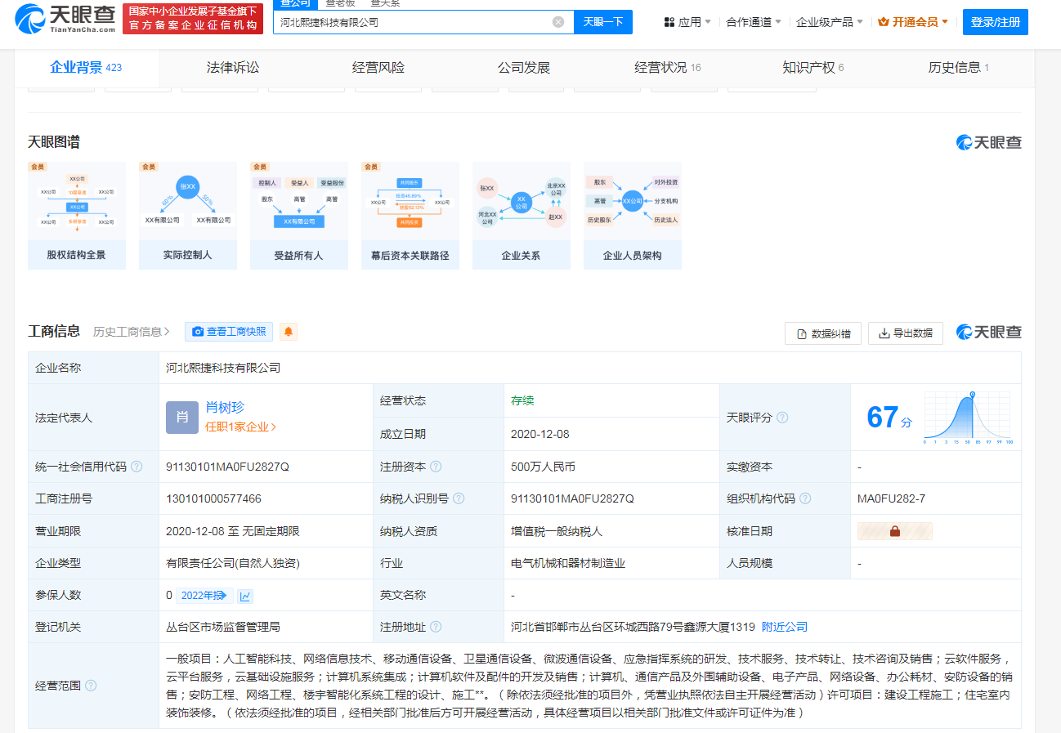Viewport: 1061px width, 733px height.
Task: Click the help icon next to 注册地址
Action: 436,627
